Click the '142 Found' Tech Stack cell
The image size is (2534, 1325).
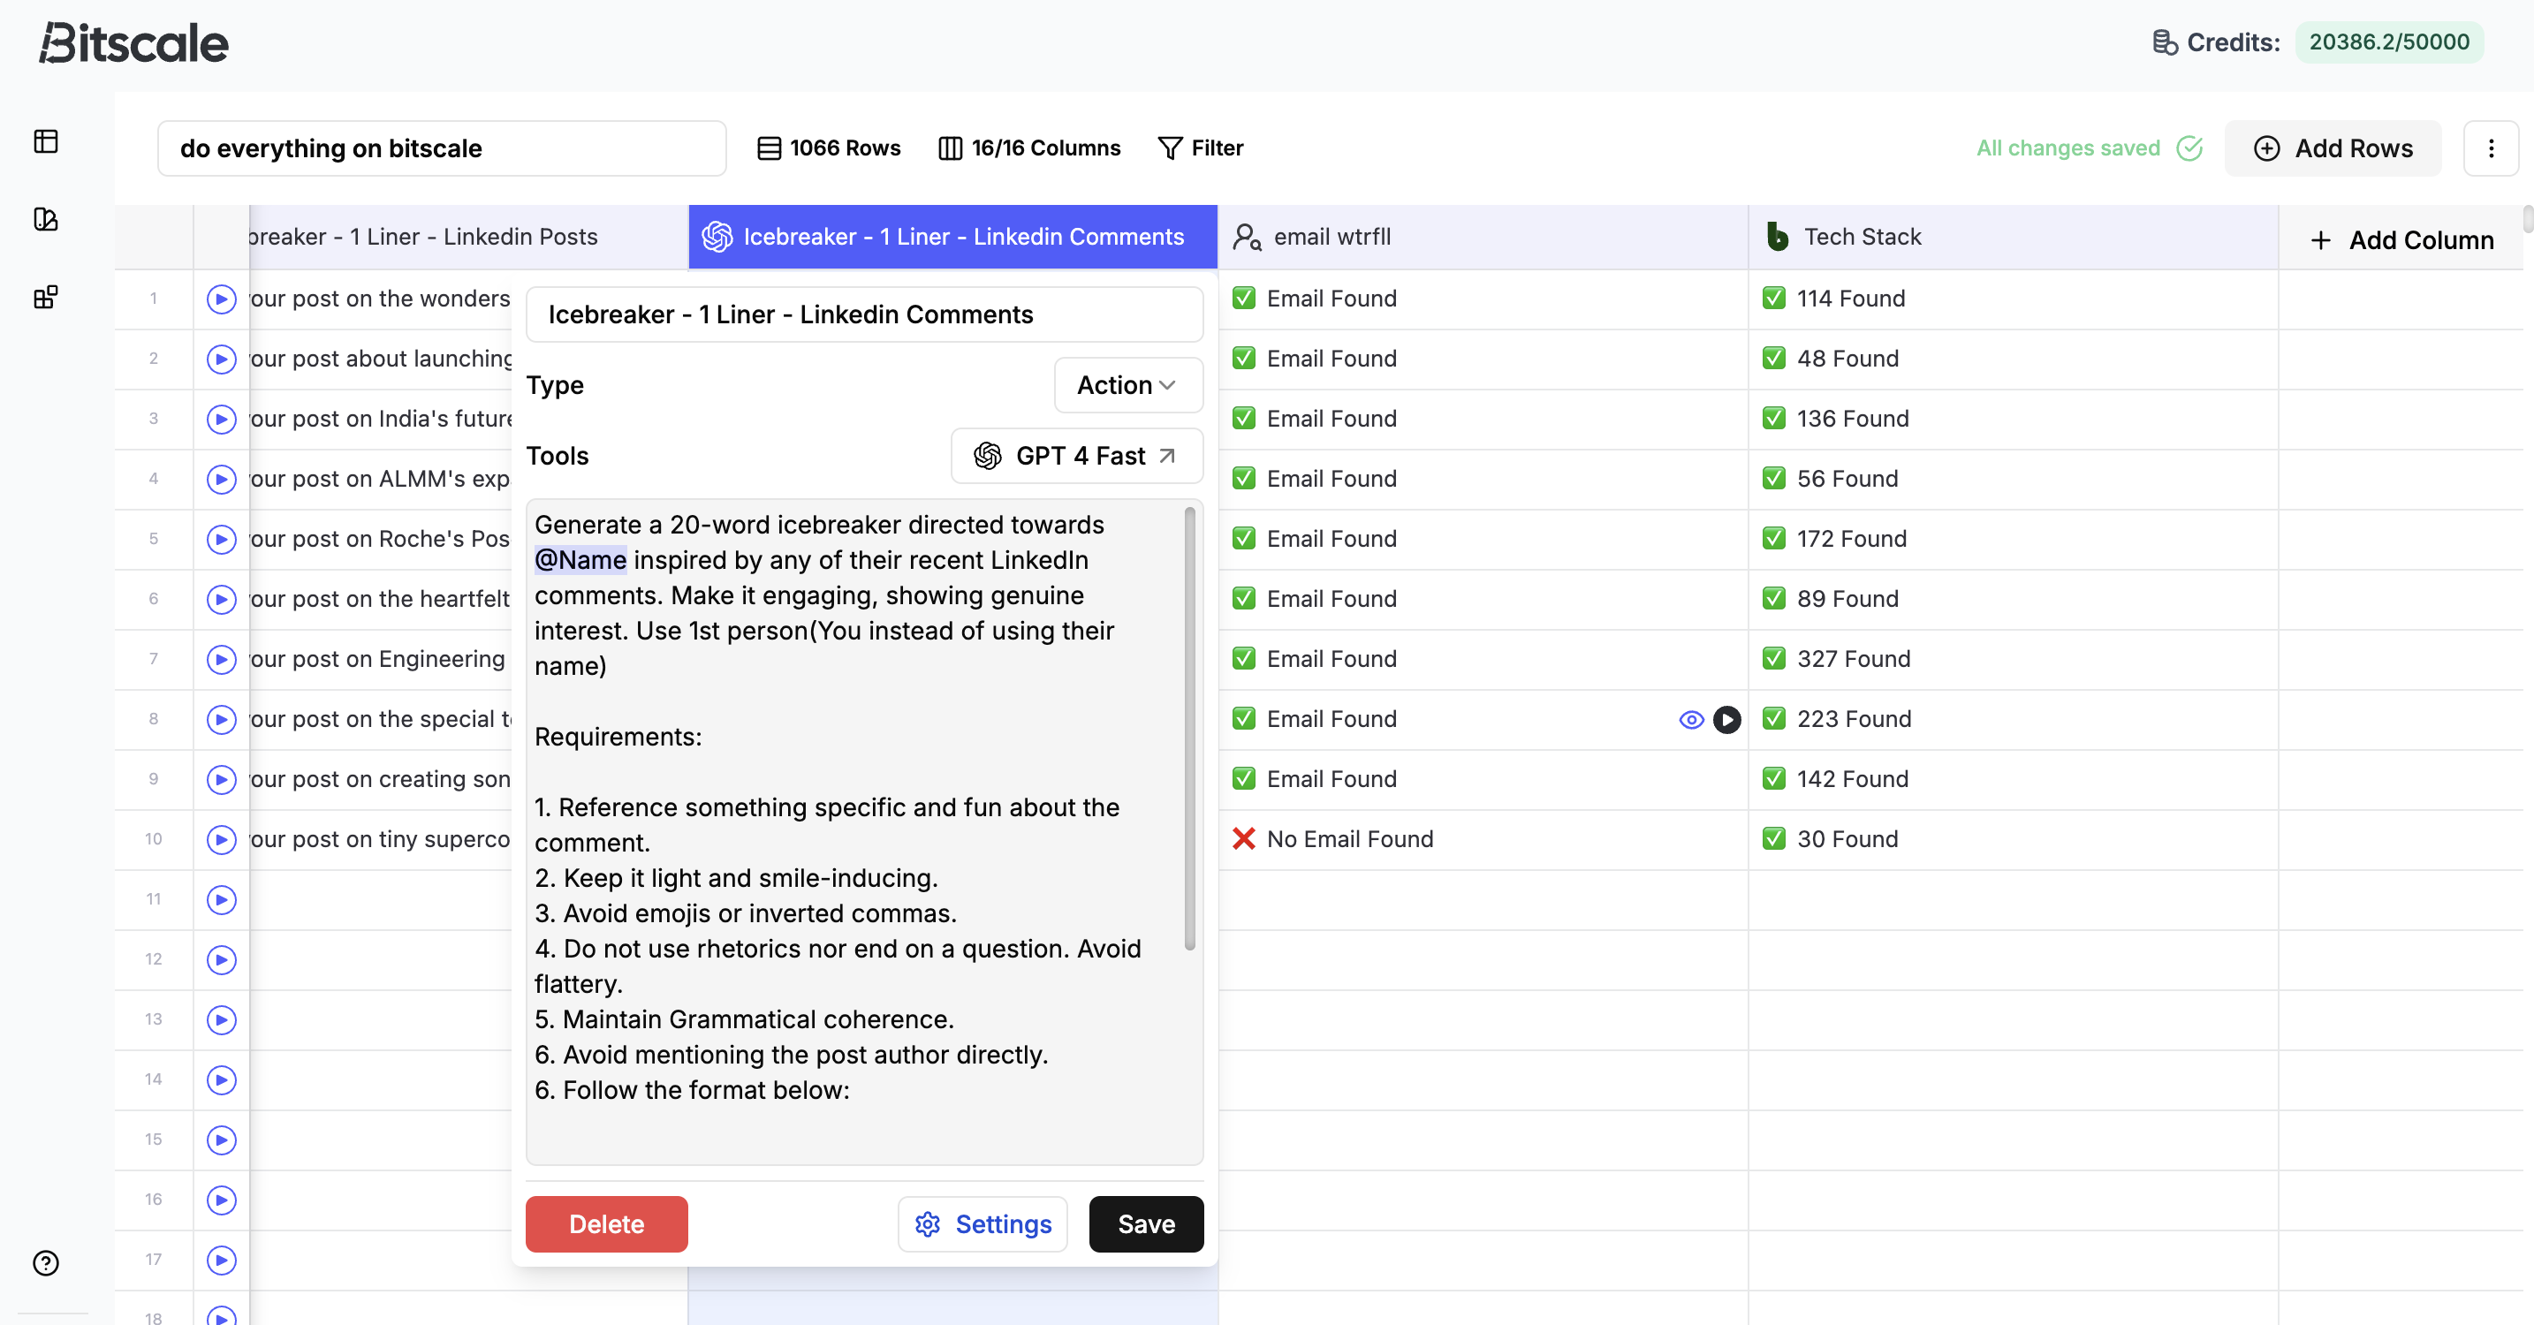pyautogui.click(x=2013, y=779)
